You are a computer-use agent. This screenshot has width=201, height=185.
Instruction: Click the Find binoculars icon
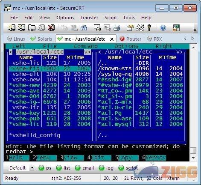tap(84, 28)
